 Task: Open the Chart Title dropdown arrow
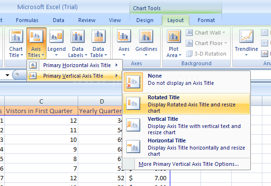click(x=22, y=55)
